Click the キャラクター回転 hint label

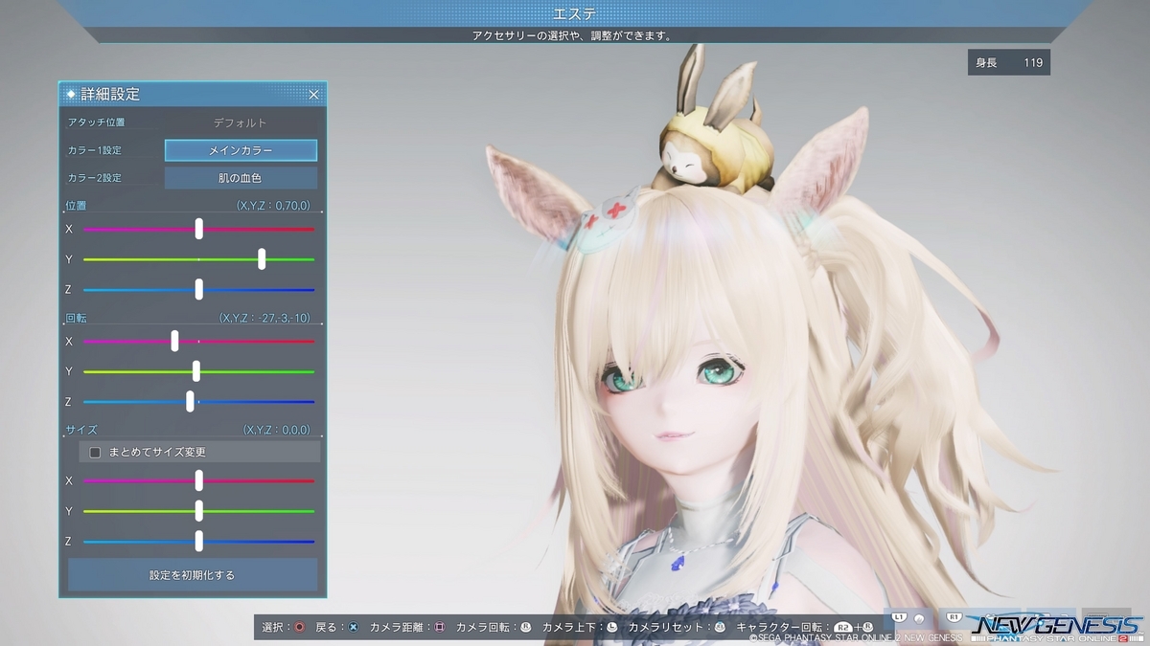[779, 627]
